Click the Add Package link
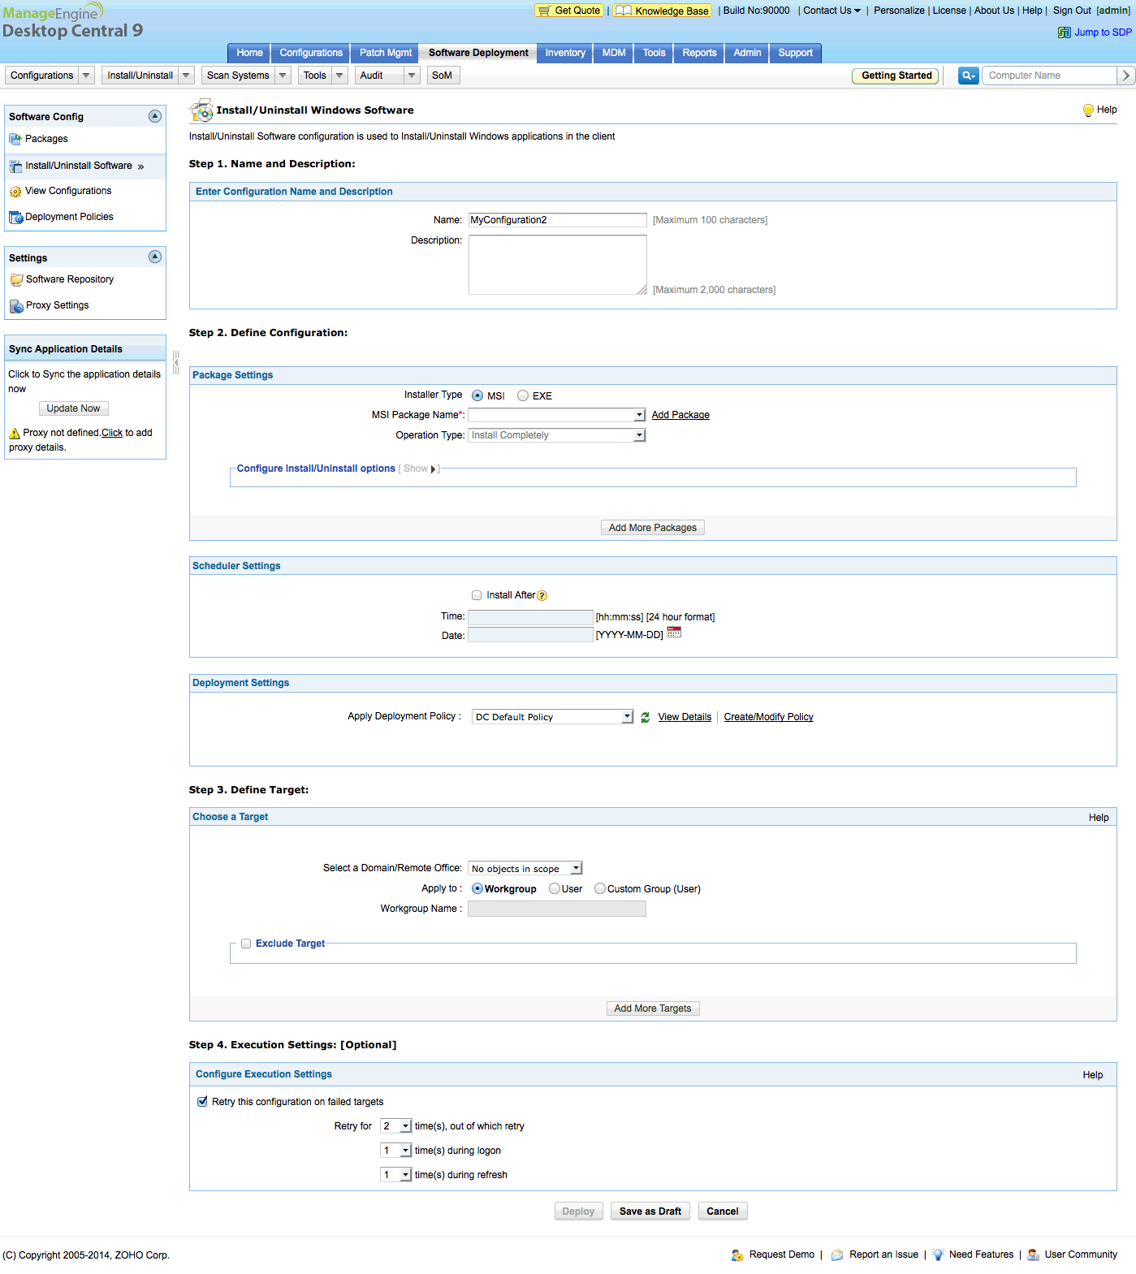 pyautogui.click(x=680, y=415)
